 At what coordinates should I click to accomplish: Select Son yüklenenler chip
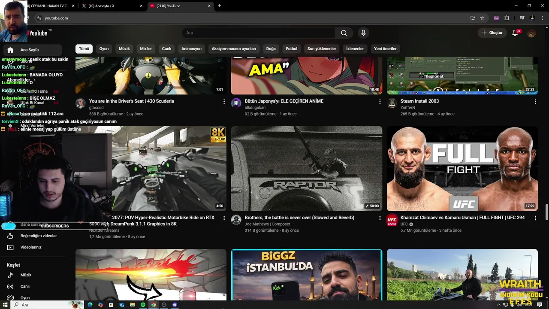322,49
